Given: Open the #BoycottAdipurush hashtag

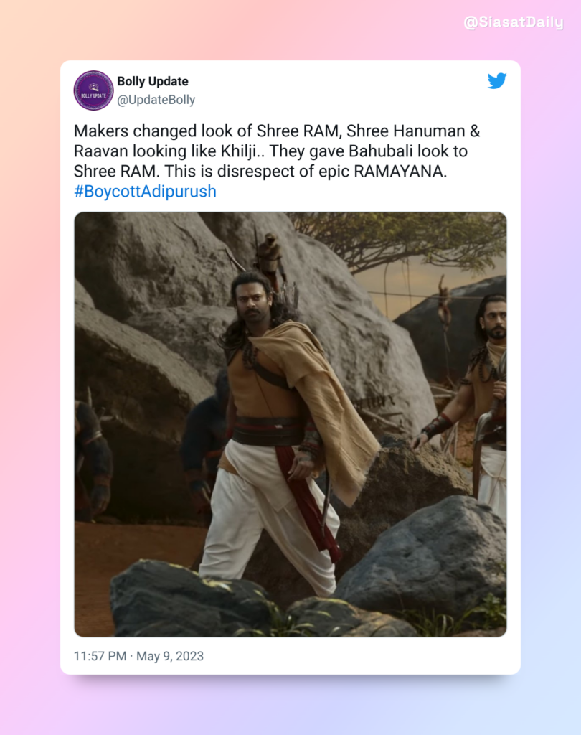Looking at the screenshot, I should (145, 191).
